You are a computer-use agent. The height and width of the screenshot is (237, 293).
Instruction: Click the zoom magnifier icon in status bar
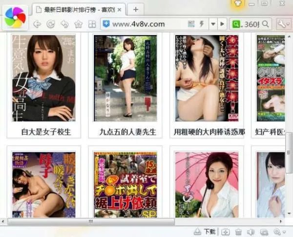(x=277, y=232)
